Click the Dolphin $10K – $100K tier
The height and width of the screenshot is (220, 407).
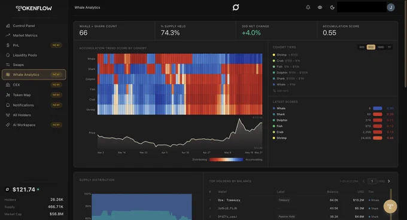(290, 72)
